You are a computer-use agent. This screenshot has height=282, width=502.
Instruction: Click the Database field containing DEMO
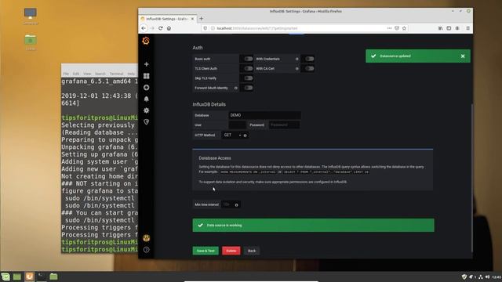point(264,115)
